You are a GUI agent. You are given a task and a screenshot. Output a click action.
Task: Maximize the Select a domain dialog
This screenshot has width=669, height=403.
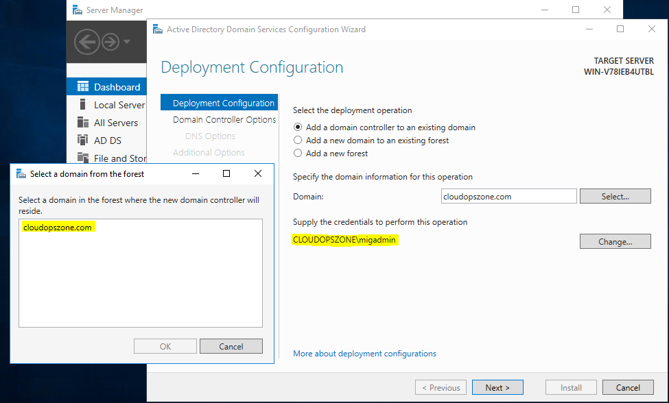coord(226,173)
